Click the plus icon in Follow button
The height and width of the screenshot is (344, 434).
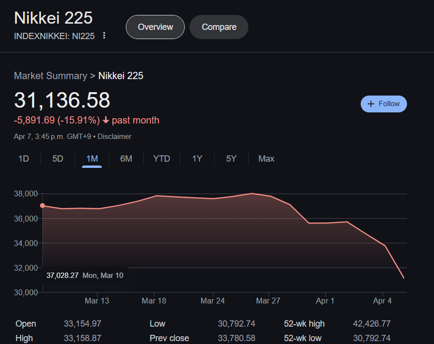(x=371, y=104)
